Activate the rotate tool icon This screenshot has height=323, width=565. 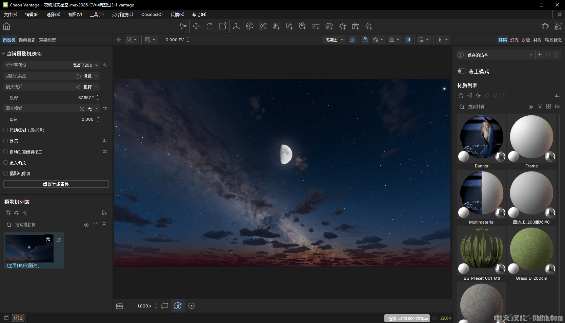tap(209, 26)
